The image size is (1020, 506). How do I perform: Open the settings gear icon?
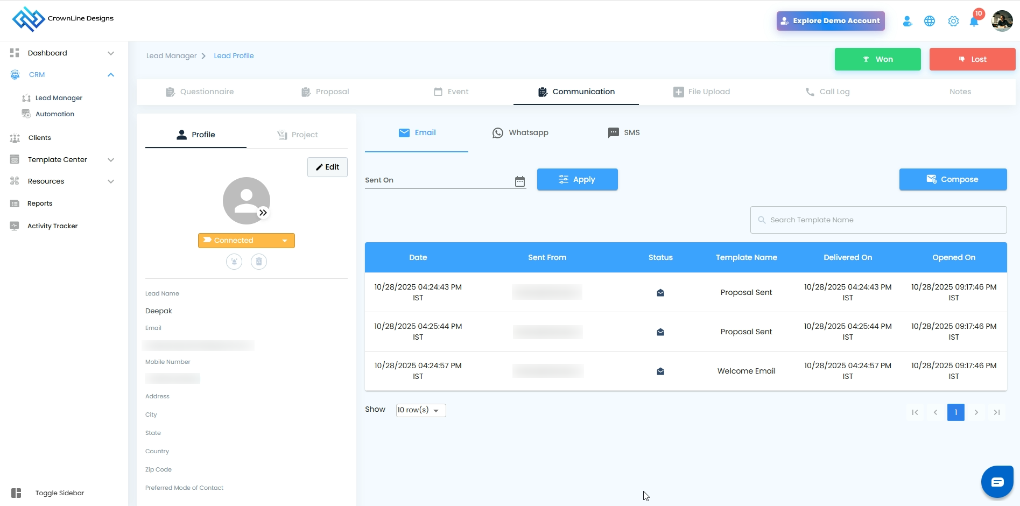click(953, 21)
